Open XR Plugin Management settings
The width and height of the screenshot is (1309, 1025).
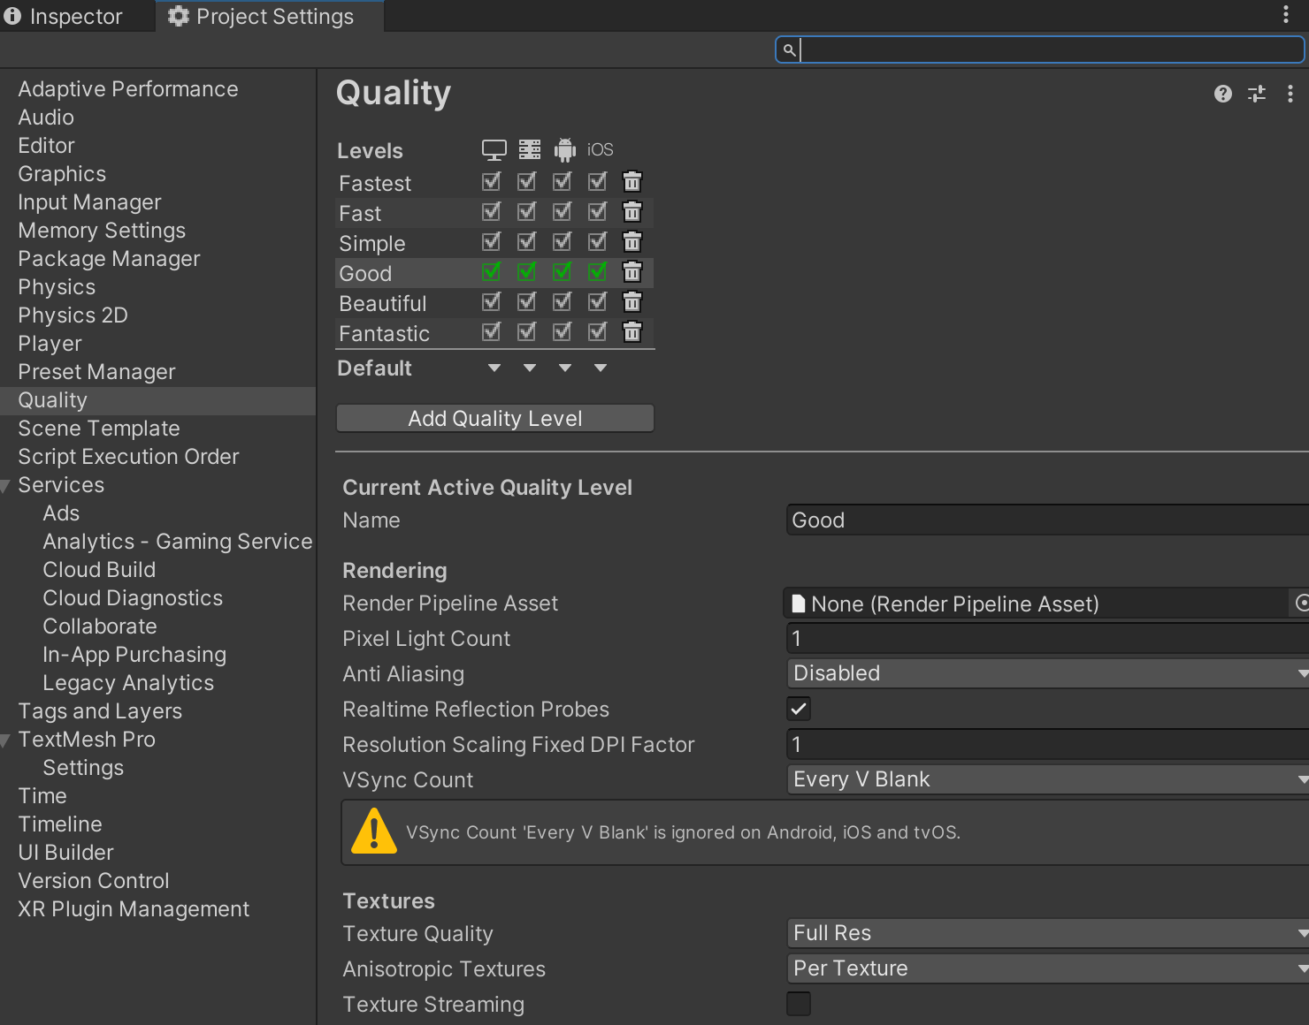point(134,909)
